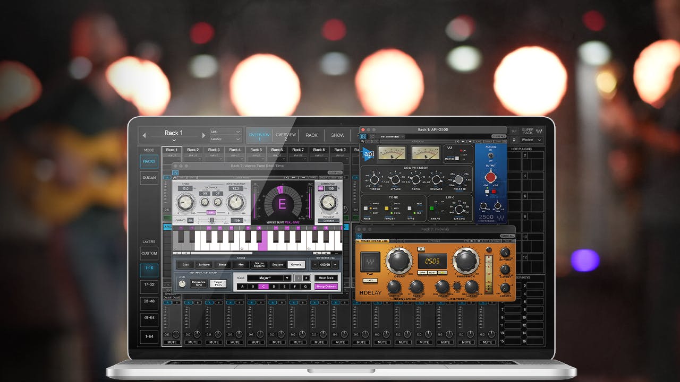The image size is (680, 382).
Task: Click the large Delay knob on H-Delay
Action: click(x=399, y=261)
